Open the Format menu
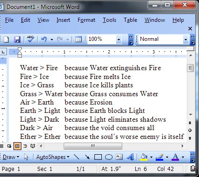The height and width of the screenshot is (177, 199). (x=86, y=20)
